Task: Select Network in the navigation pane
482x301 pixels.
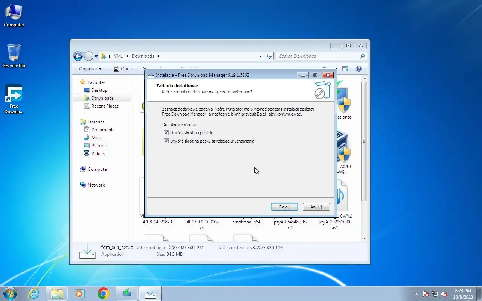Action: coord(93,185)
